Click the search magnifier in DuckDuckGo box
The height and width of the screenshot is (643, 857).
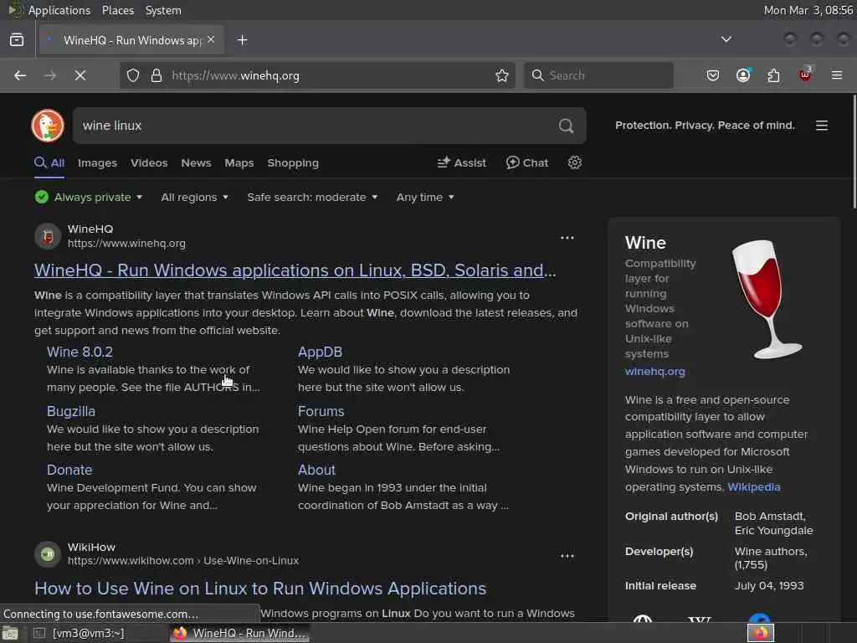pyautogui.click(x=567, y=126)
